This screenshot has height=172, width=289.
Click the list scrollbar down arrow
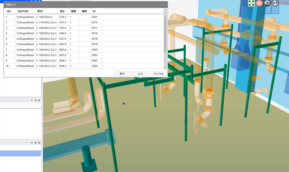coord(165,68)
